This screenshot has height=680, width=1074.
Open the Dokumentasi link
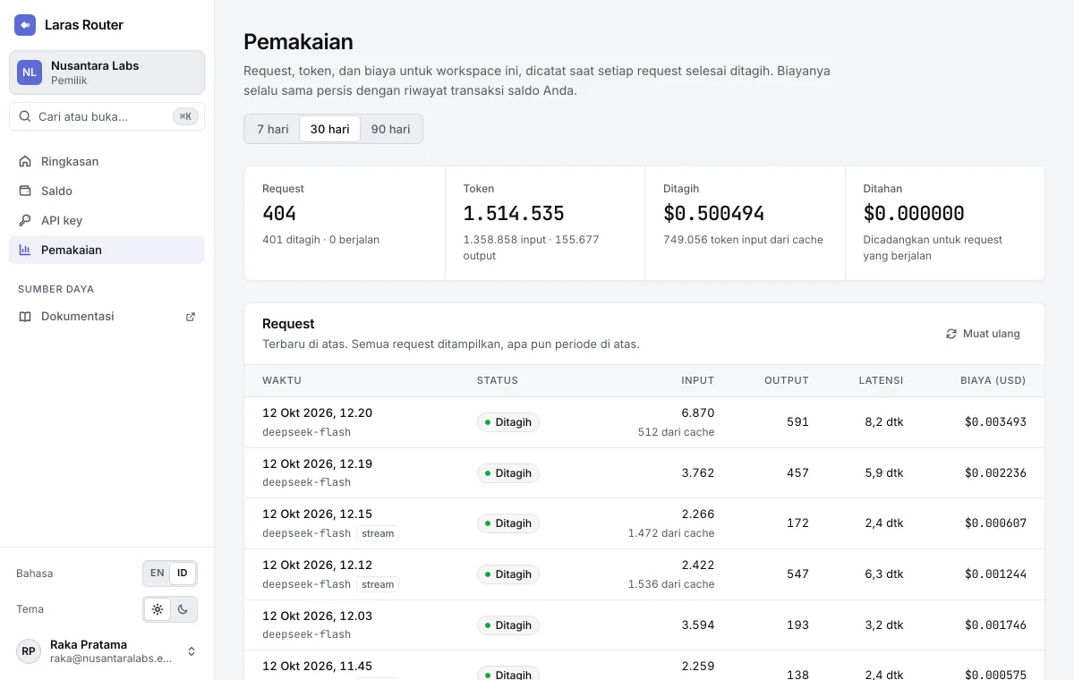click(107, 316)
